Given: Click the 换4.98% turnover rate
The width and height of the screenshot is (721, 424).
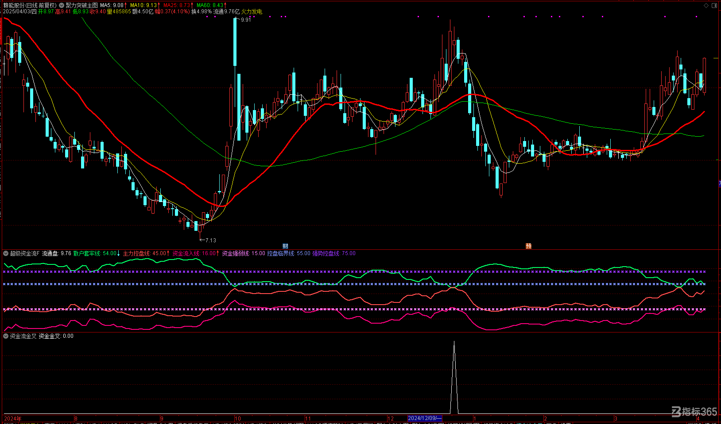Looking at the screenshot, I should point(202,11).
